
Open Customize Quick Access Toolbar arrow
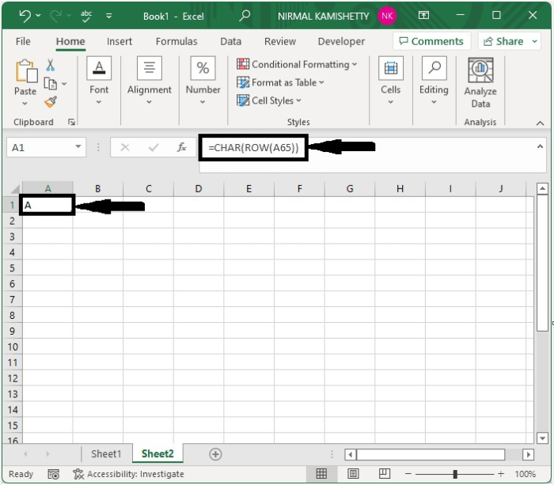point(109,16)
